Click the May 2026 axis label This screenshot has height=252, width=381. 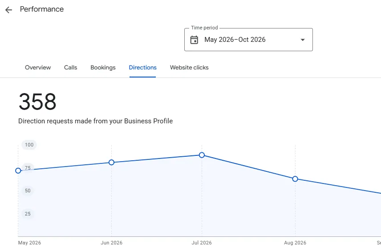tap(30, 243)
